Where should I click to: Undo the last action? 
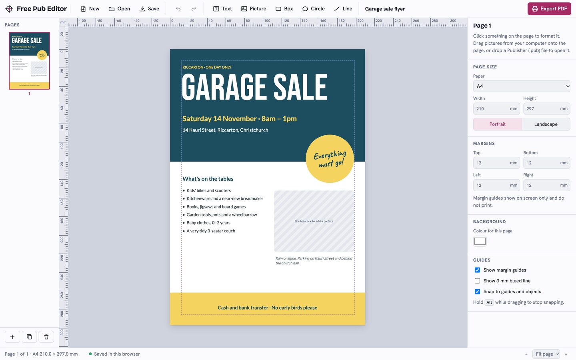(178, 9)
